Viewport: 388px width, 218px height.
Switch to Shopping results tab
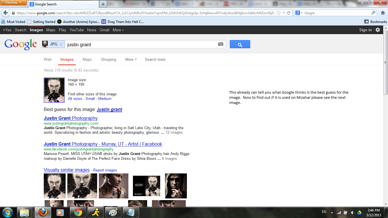click(x=109, y=59)
